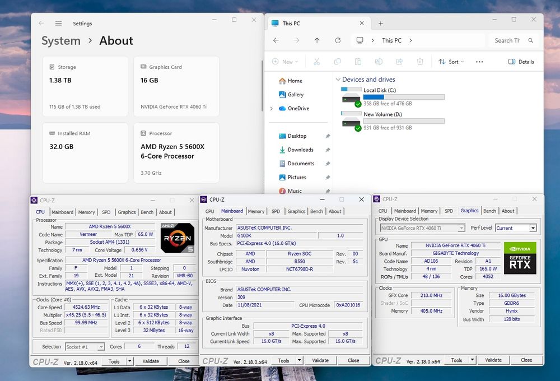
Task: Click the Share icon in explorer toolbar
Action: pos(399,62)
